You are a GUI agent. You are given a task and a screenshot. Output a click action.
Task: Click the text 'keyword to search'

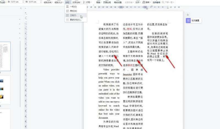pyautogui.click(x=109, y=106)
